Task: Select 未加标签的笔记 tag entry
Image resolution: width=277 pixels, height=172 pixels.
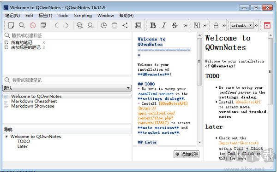Action: pyautogui.click(x=25, y=47)
